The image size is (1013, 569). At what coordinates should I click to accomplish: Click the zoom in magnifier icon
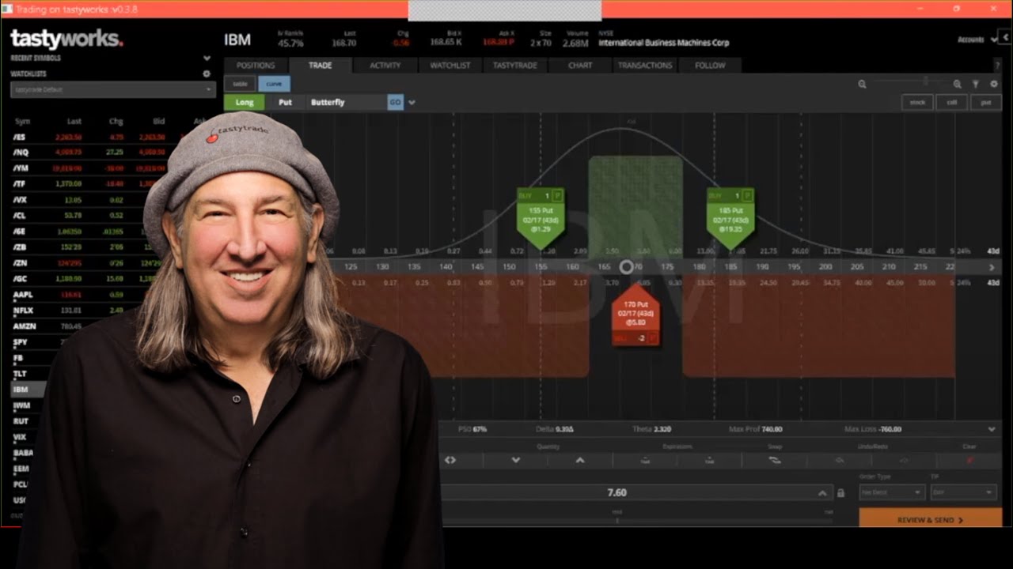pyautogui.click(x=957, y=84)
